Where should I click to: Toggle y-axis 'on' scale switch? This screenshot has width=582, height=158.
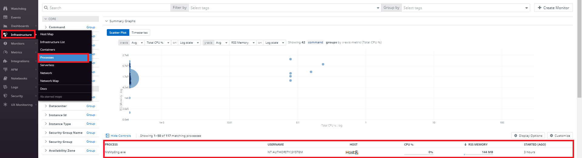260,43
